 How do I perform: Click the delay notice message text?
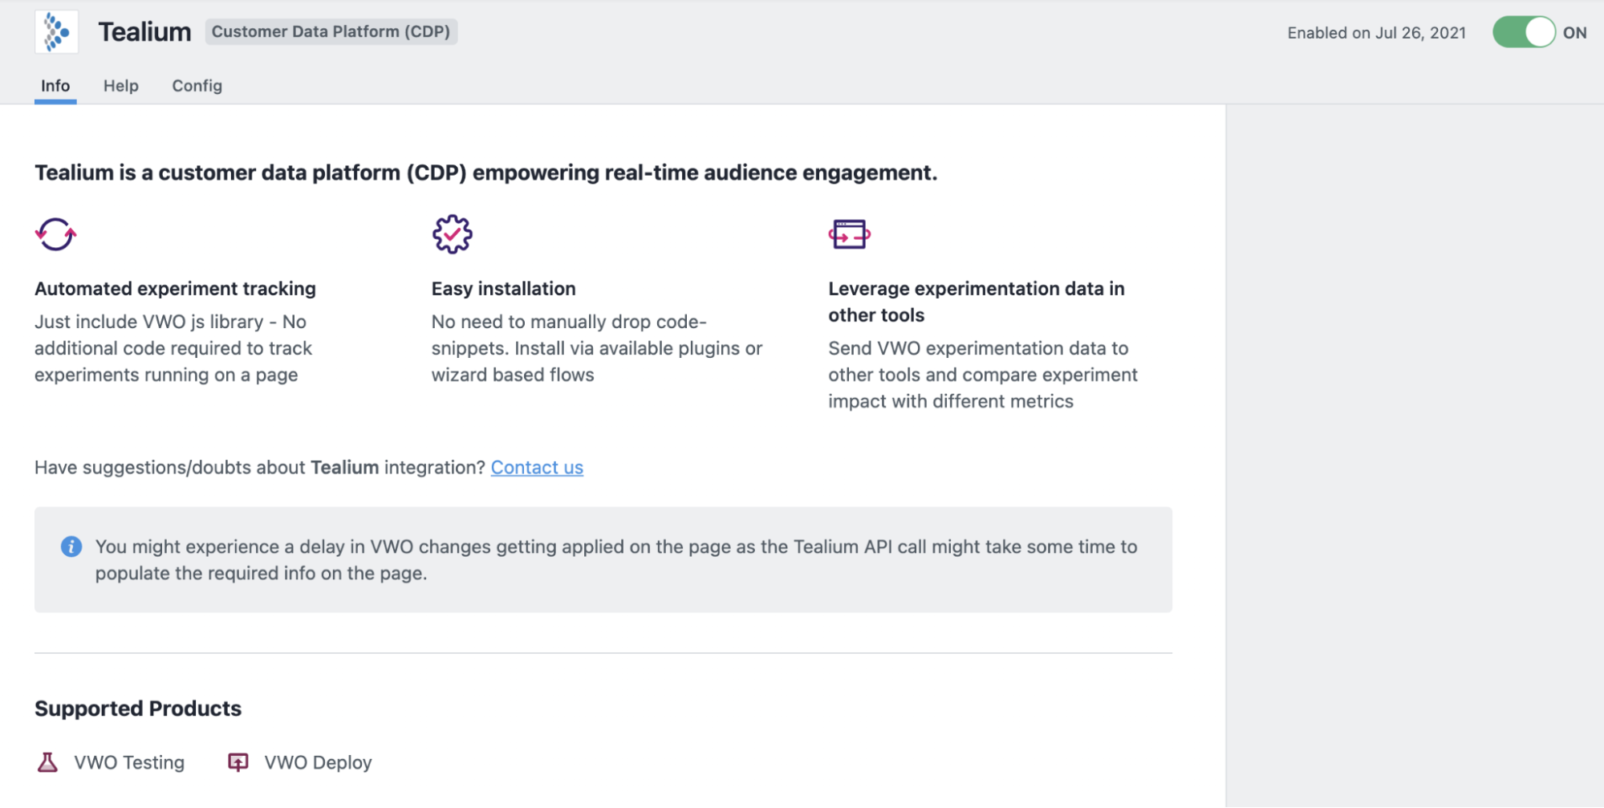(616, 560)
